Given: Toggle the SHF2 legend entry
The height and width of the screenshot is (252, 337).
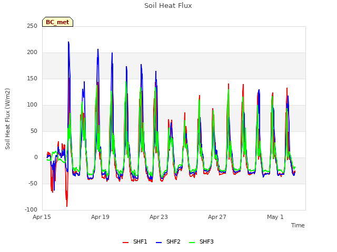Looking at the screenshot, I should click(168, 241).
